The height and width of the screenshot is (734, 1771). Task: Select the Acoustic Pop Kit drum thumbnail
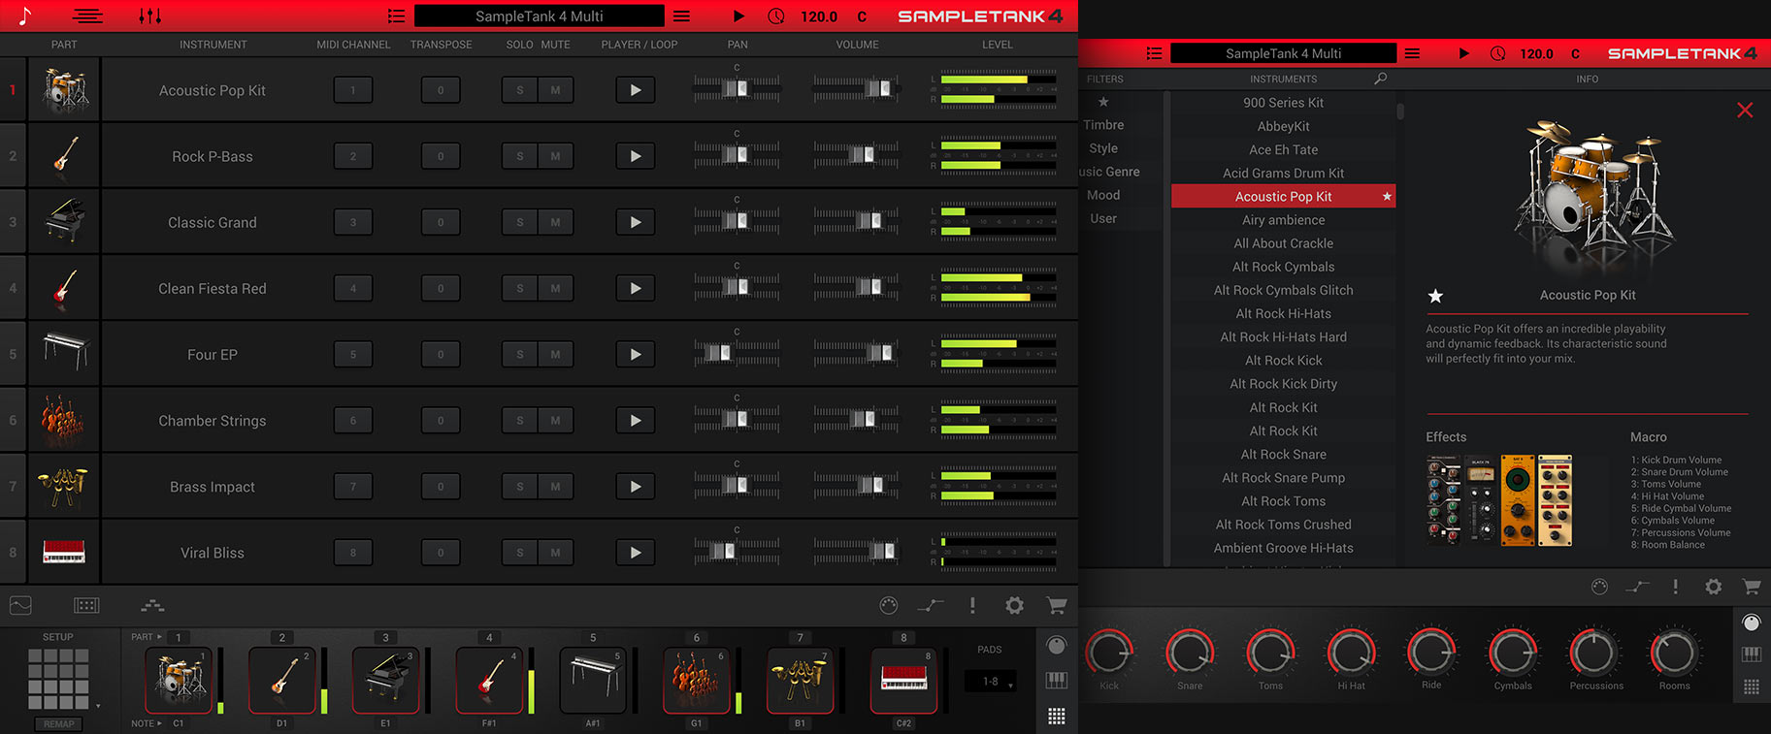(65, 90)
